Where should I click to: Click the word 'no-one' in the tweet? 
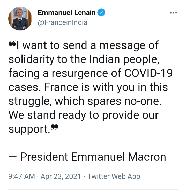pos(143,101)
